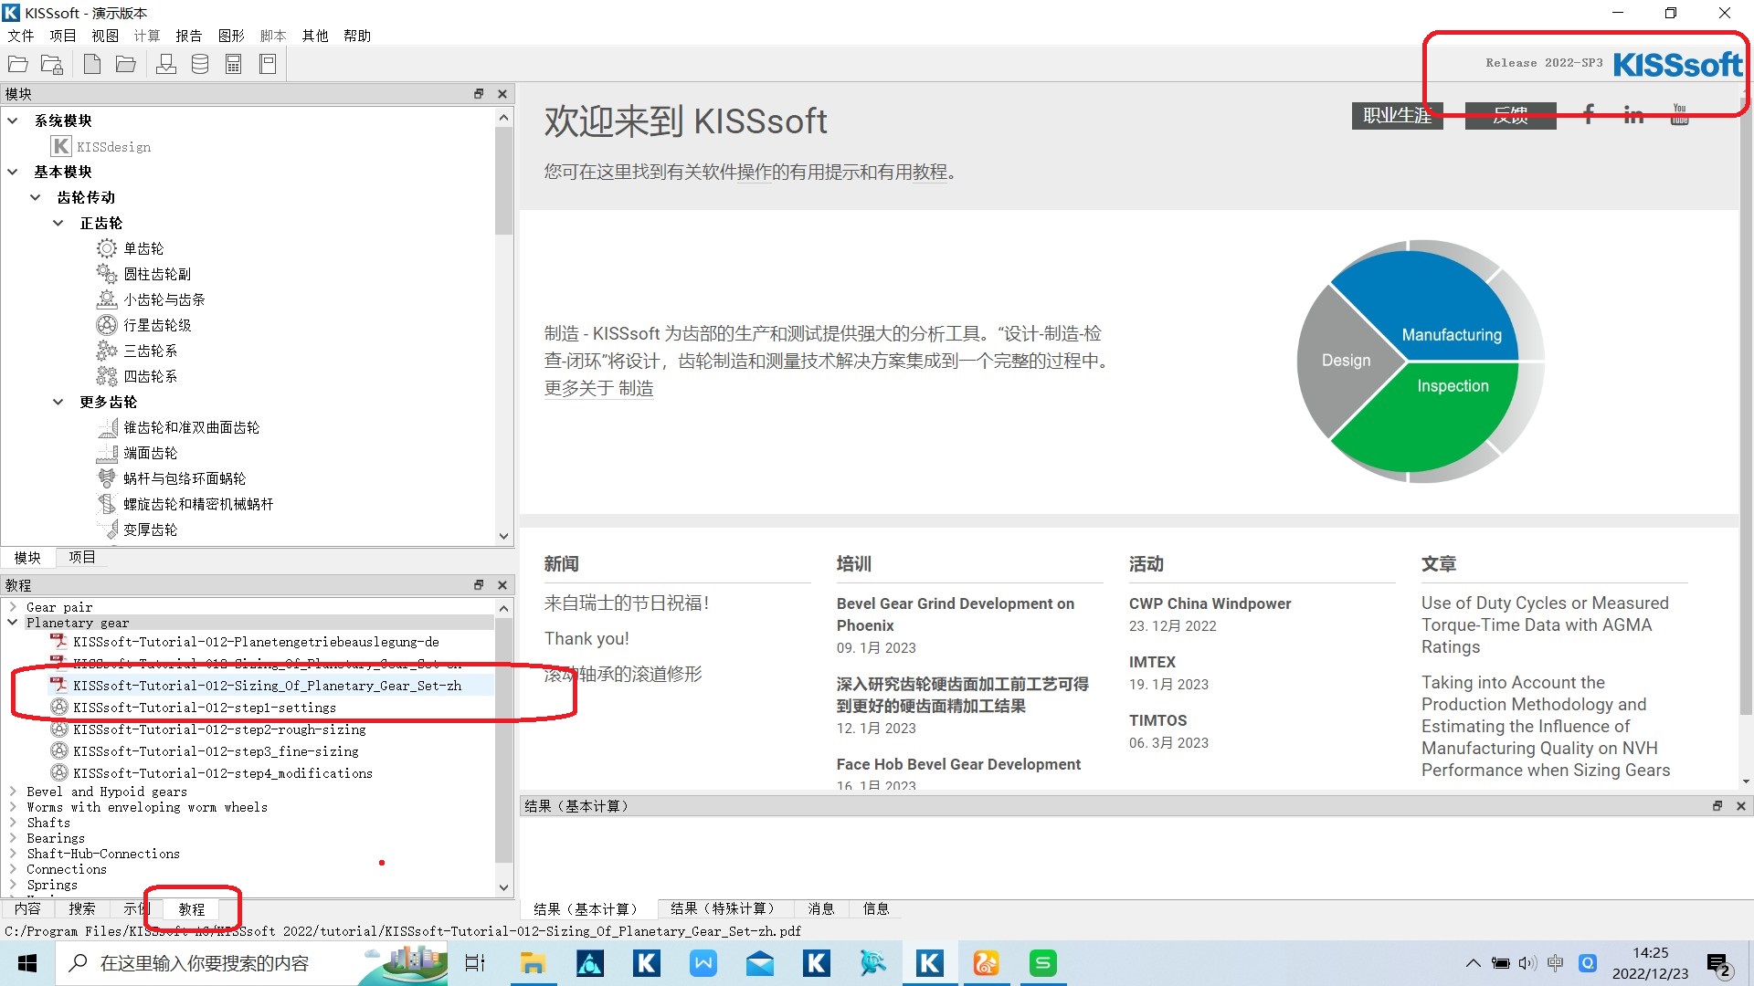Close the 教程 tutorial panel
This screenshot has width=1754, height=986.
coord(502,585)
